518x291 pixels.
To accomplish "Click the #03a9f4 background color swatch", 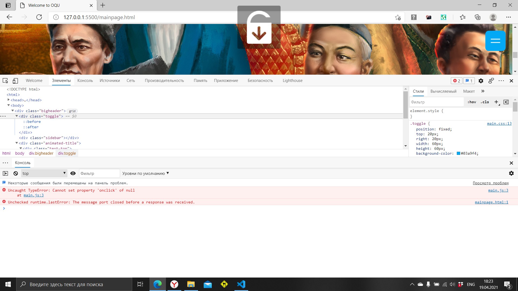I will coord(458,153).
